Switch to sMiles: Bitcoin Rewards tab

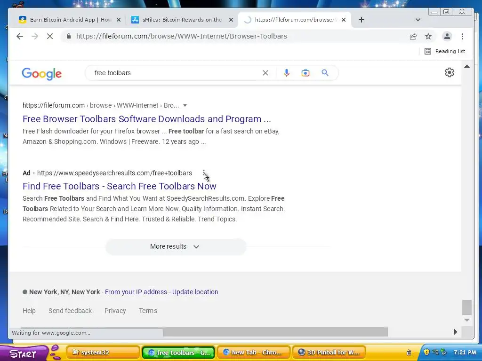(182, 20)
